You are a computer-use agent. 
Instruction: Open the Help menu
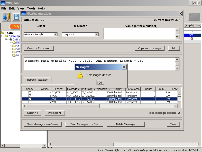coord(41,8)
